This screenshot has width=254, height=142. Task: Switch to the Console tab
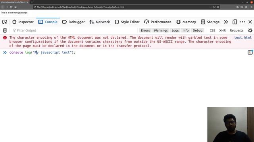[x=48, y=22]
